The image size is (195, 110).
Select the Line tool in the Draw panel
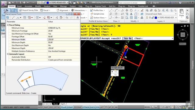(x=111, y=10)
